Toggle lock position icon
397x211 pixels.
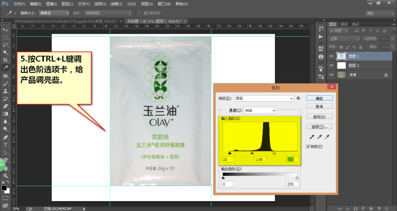(x=354, y=47)
